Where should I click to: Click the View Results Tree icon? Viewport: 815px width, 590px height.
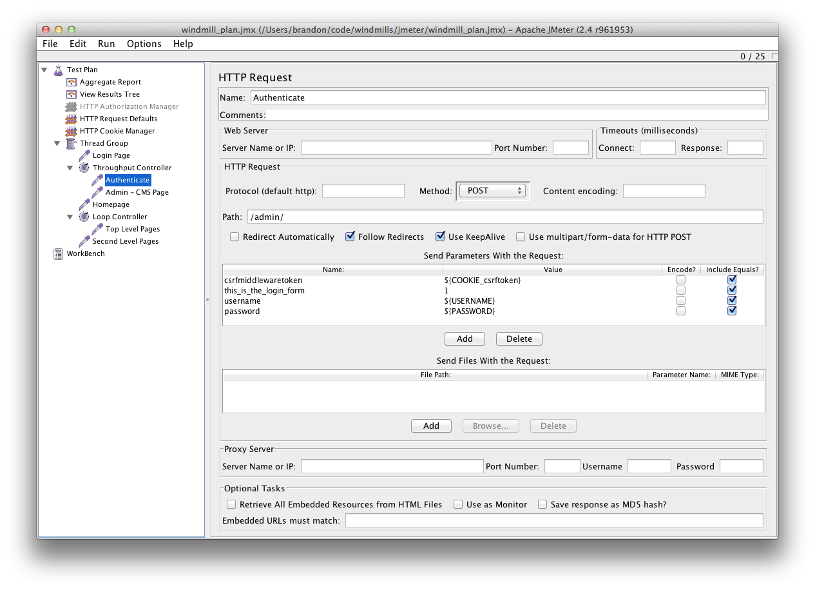coord(71,94)
